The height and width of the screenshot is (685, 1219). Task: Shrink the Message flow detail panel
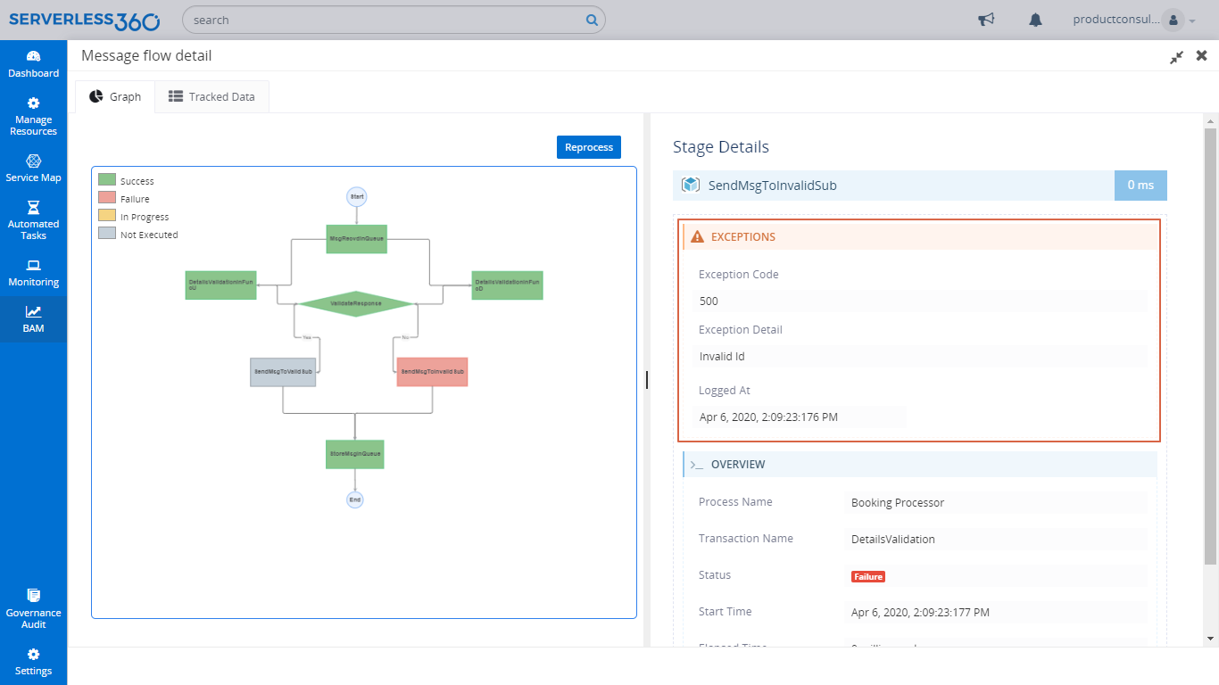point(1177,56)
